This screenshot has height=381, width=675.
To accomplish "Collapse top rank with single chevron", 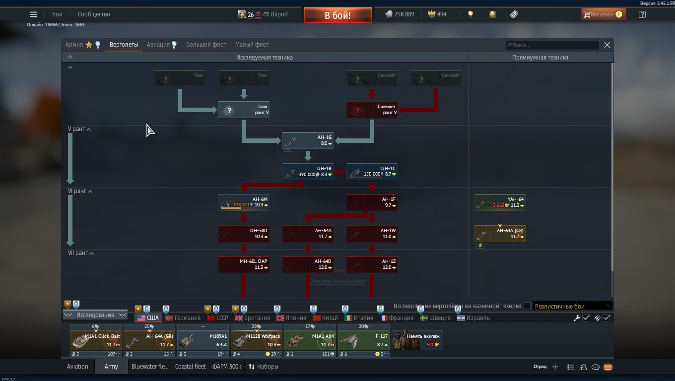I will tap(70, 67).
